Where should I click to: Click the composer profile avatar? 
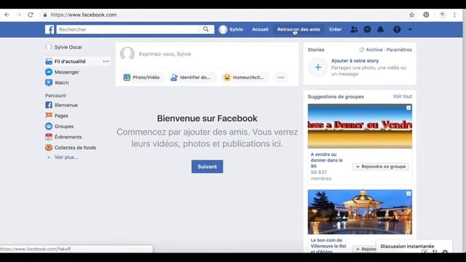[x=127, y=54]
